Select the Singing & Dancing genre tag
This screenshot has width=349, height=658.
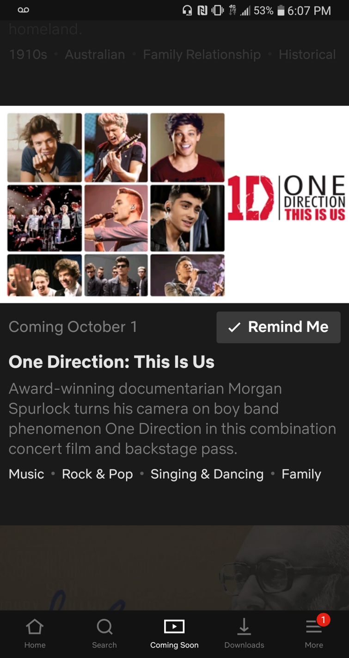(x=207, y=474)
